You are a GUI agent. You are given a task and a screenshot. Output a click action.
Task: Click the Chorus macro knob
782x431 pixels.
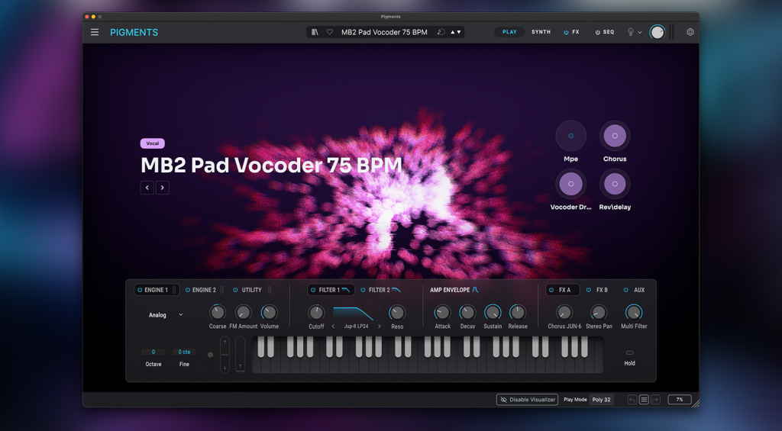(x=615, y=136)
